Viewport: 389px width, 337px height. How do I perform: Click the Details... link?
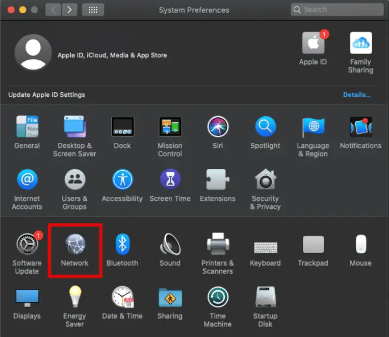pyautogui.click(x=357, y=95)
